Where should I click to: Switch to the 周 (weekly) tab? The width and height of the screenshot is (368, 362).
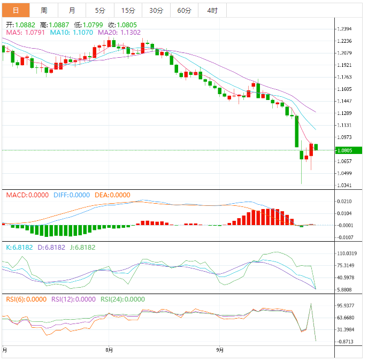click(x=44, y=10)
